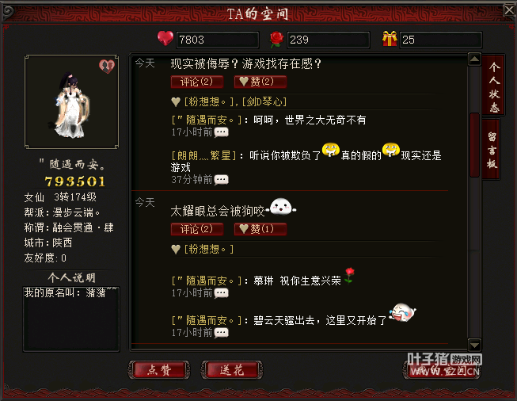Viewport: 517px width, 401px height.
Task: Click the gift box icon
Action: click(390, 39)
